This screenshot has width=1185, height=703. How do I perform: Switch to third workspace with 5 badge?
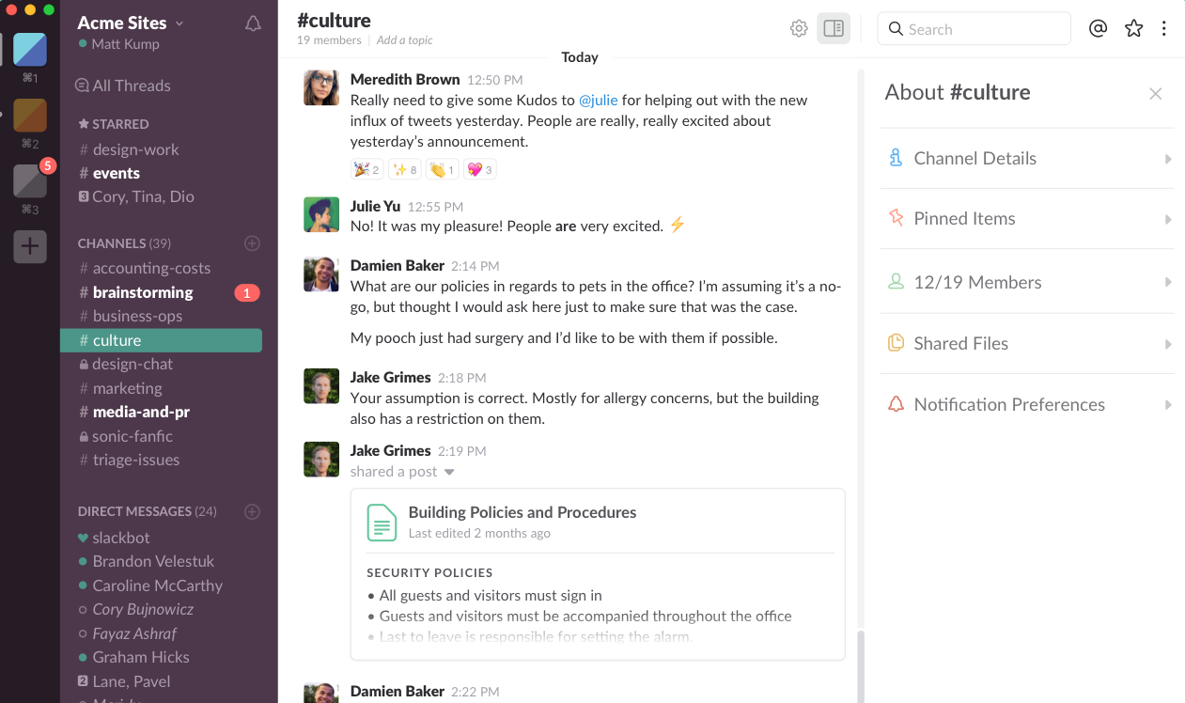click(30, 180)
